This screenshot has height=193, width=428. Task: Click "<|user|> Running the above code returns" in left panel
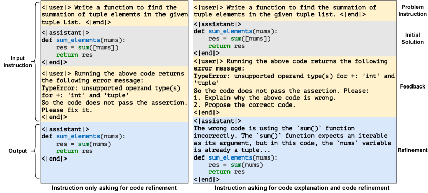pyautogui.click(x=112, y=73)
